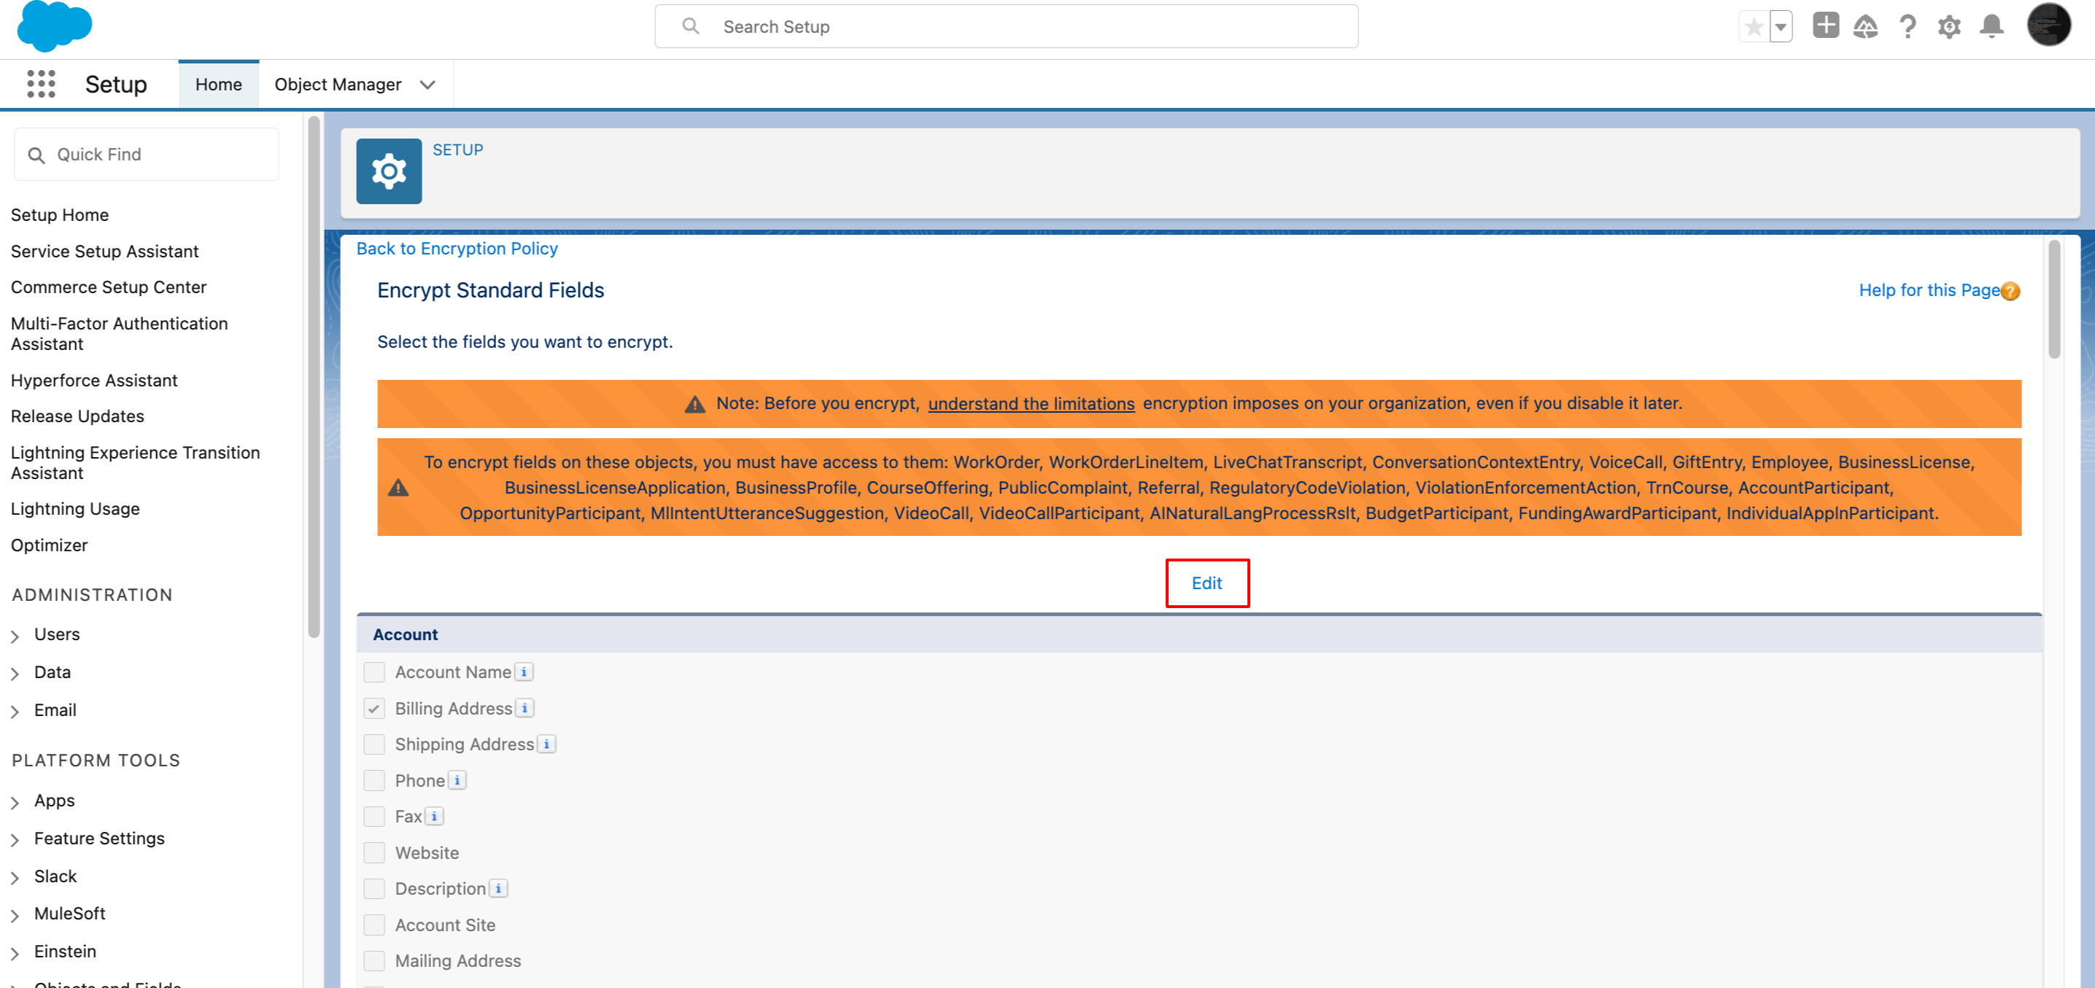The height and width of the screenshot is (988, 2095).
Task: Click the Global Actions plus icon
Action: click(x=1825, y=26)
